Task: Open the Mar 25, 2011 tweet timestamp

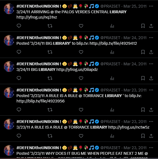Action: 135,6
